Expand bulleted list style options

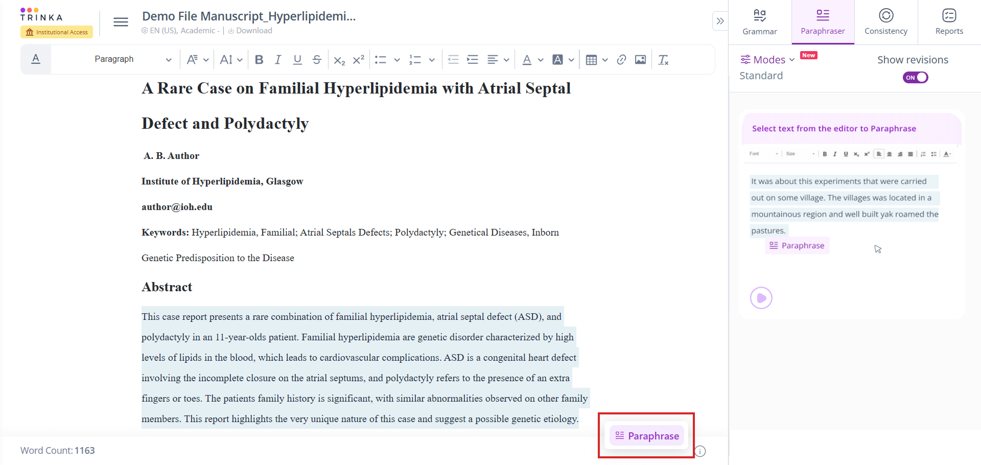click(x=397, y=60)
